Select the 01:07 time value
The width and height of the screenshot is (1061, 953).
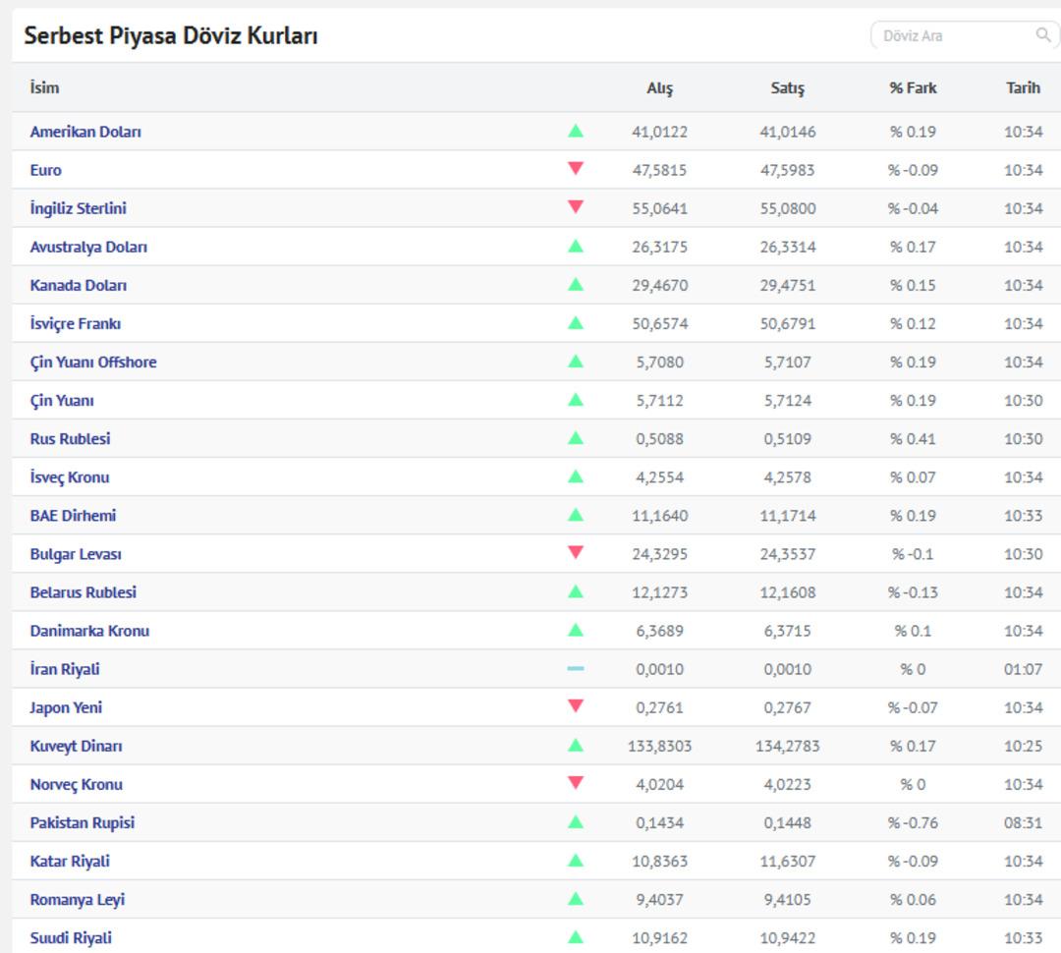coord(1023,669)
